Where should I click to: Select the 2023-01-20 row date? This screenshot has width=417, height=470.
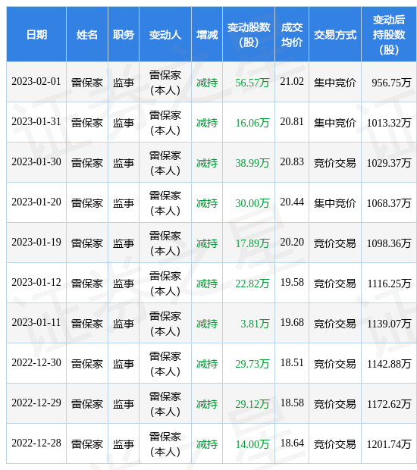(36, 202)
